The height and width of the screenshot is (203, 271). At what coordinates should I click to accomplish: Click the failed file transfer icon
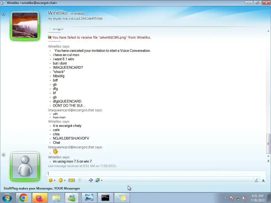click(50, 37)
